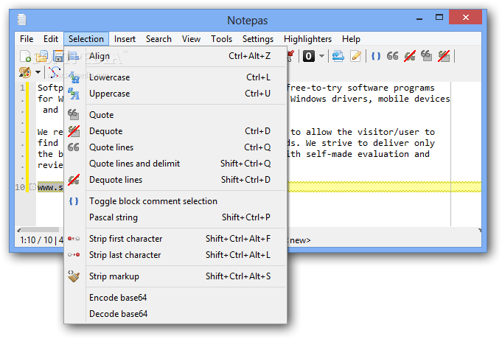The height and width of the screenshot is (339, 502).
Task: Click the color palette toolbar icon
Action: [25, 72]
